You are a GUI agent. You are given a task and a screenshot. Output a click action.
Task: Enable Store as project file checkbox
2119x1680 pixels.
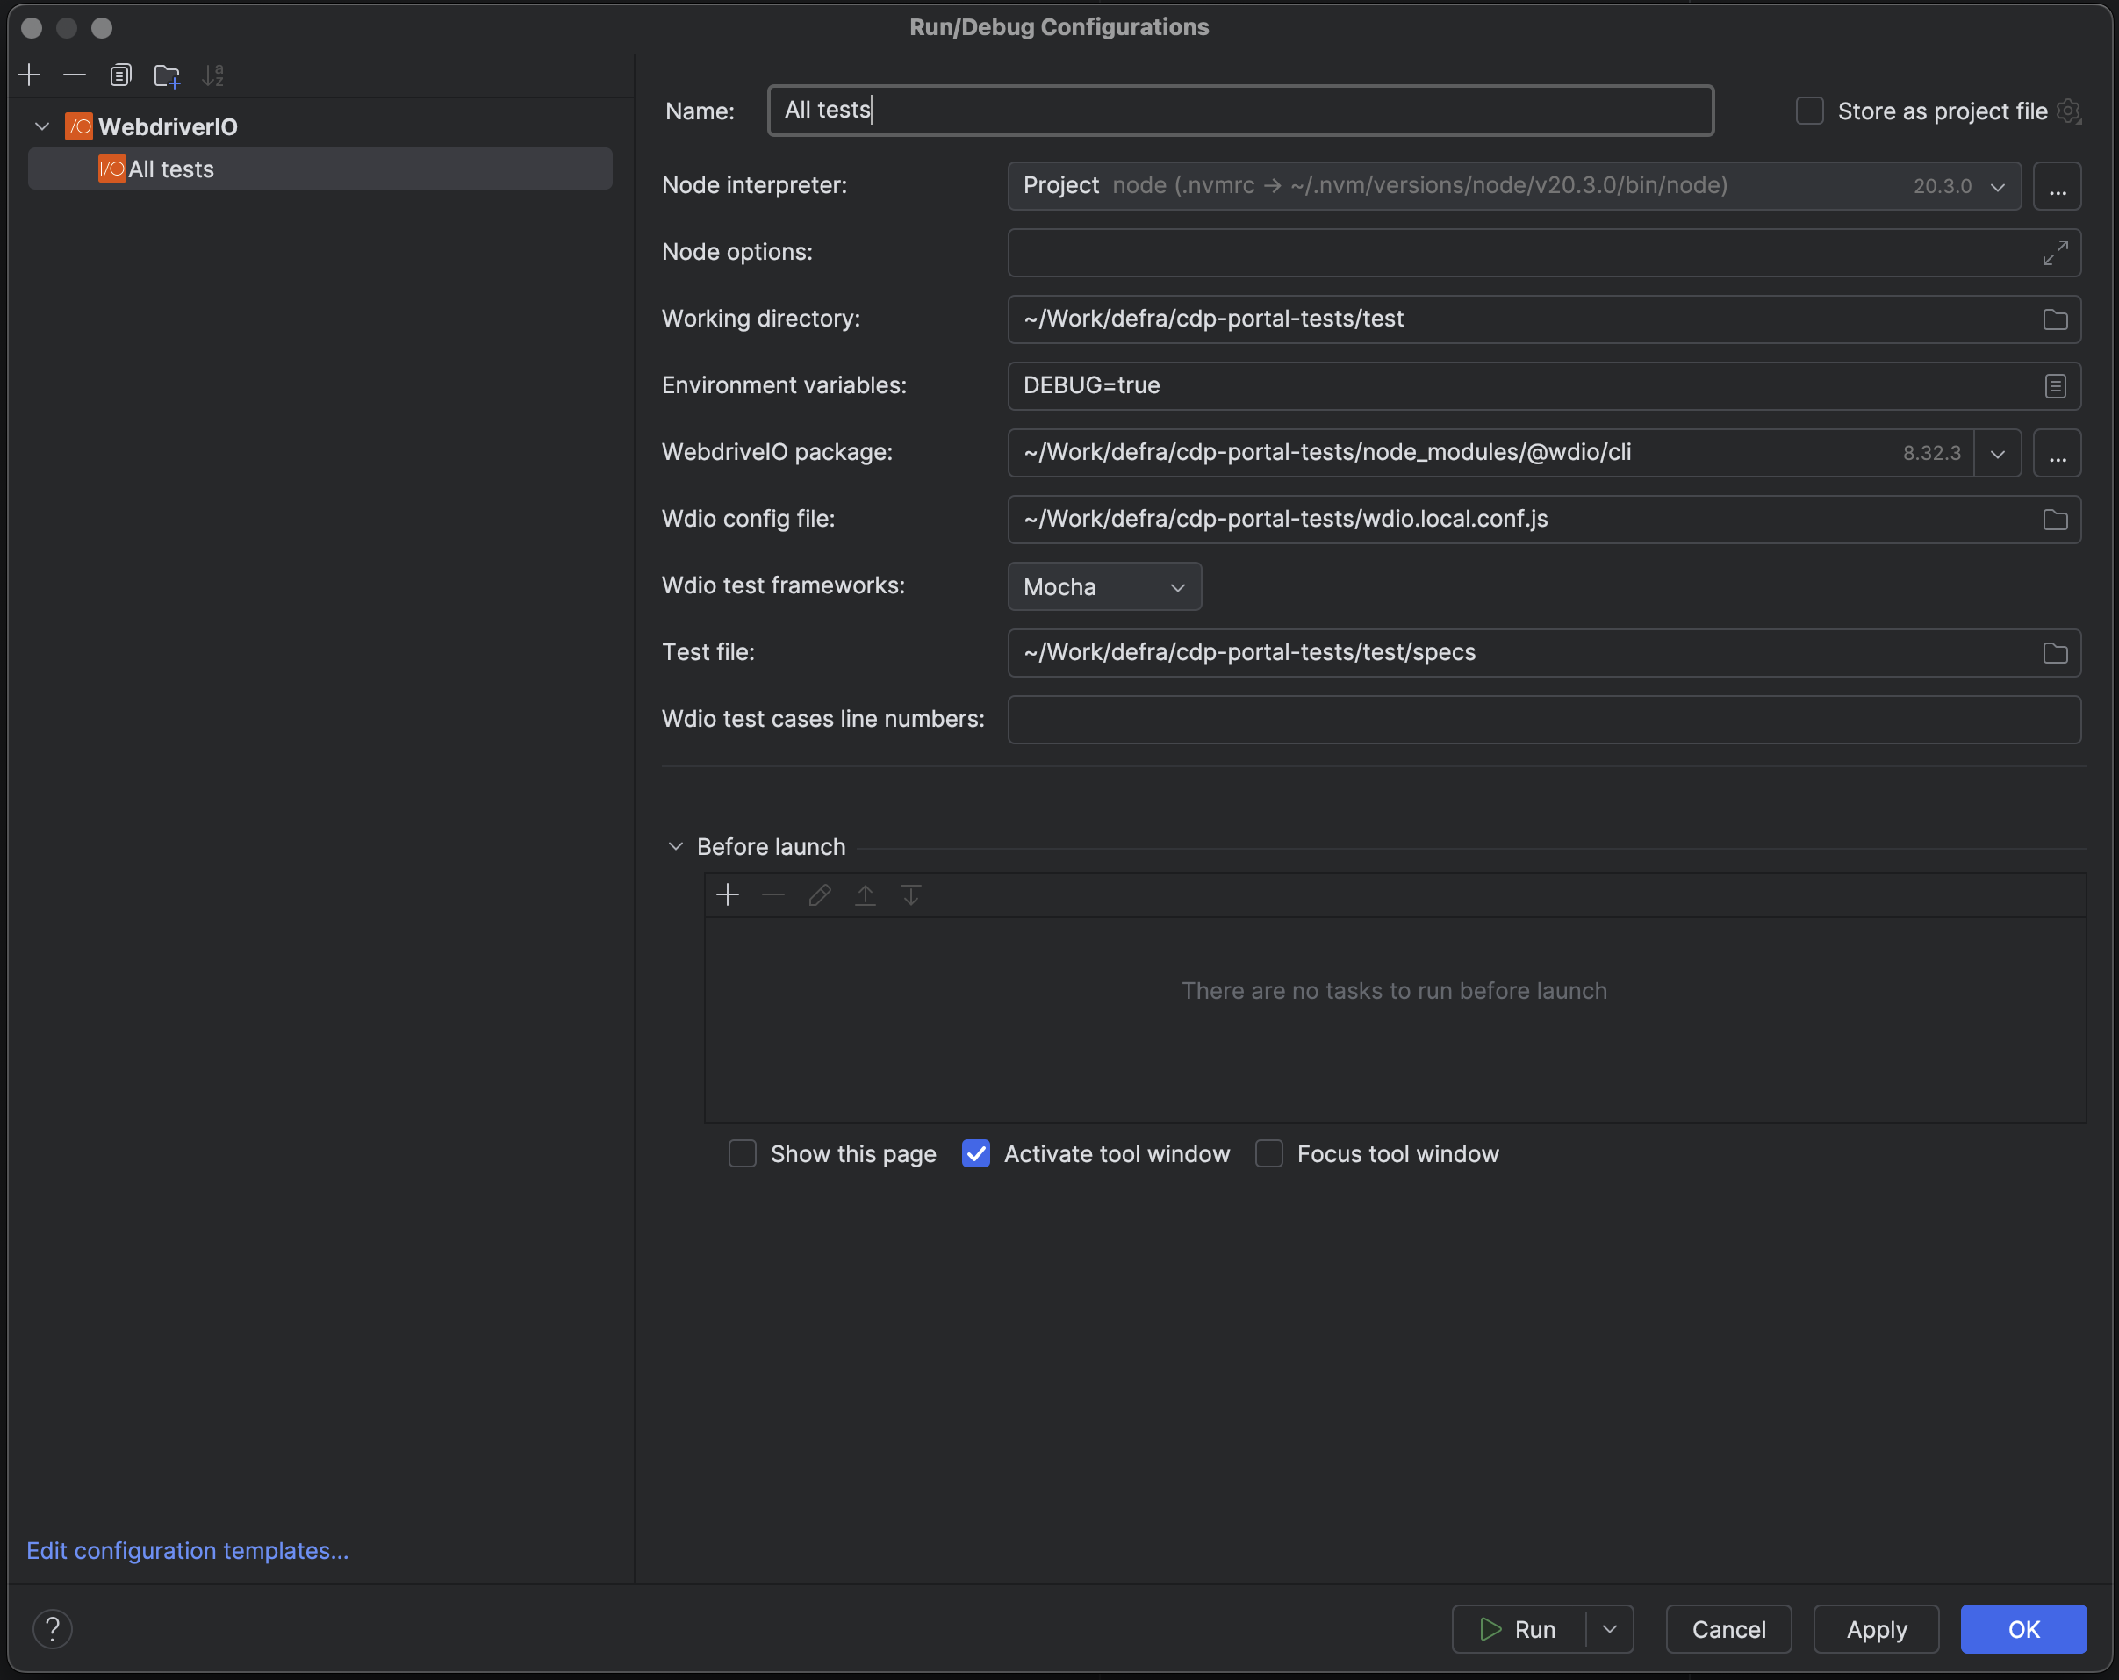point(1809,111)
